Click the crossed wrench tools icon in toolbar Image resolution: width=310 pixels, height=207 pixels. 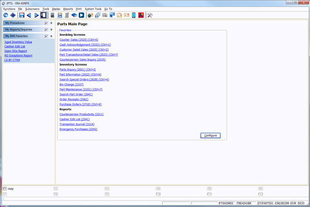click(150, 16)
